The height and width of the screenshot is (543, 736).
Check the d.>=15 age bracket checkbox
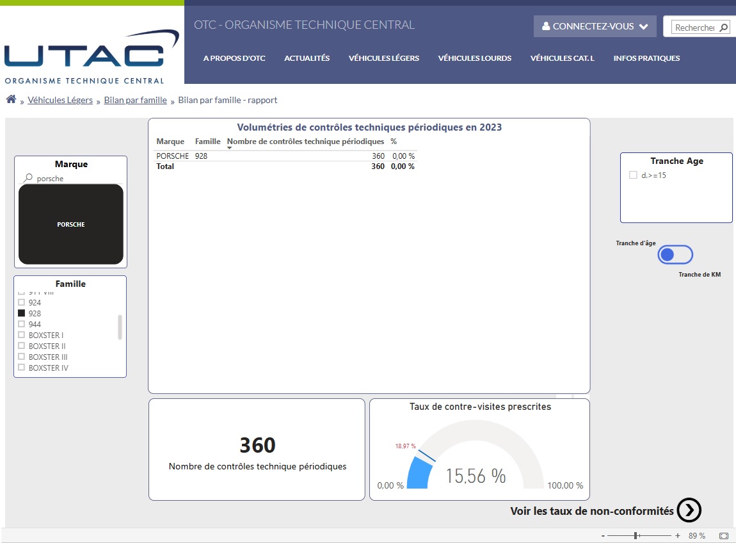coord(633,175)
